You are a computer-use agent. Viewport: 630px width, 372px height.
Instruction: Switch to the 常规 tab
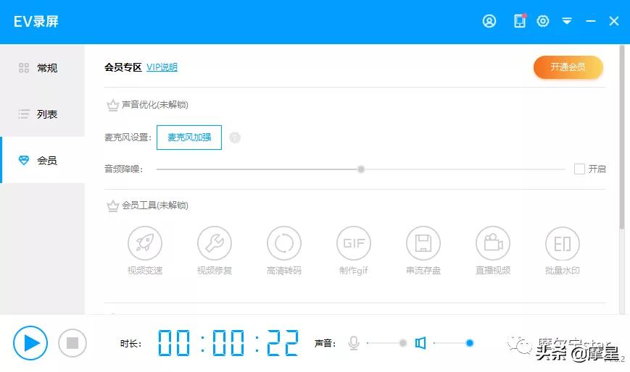[42, 68]
